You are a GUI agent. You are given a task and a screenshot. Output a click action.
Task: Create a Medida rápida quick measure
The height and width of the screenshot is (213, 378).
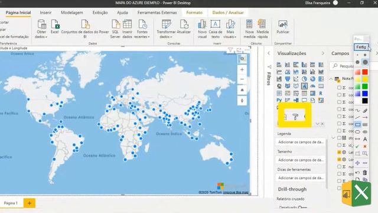pyautogui.click(x=262, y=29)
